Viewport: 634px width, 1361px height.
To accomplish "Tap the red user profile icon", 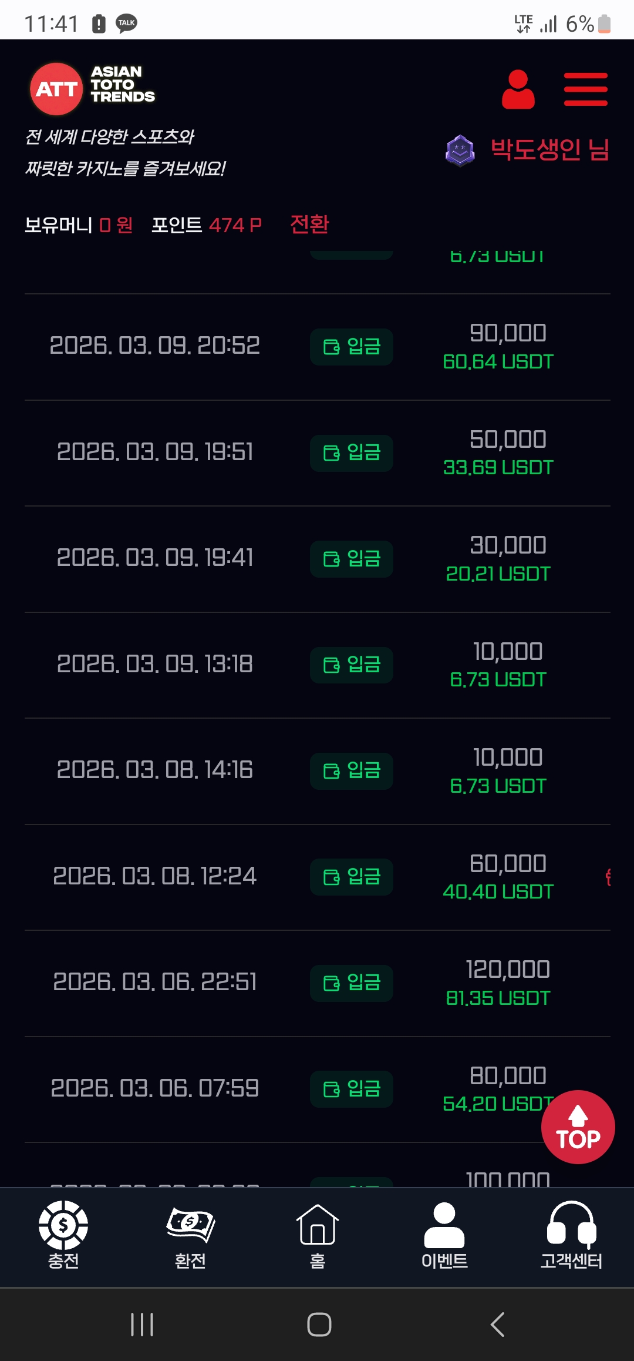I will 518,89.
